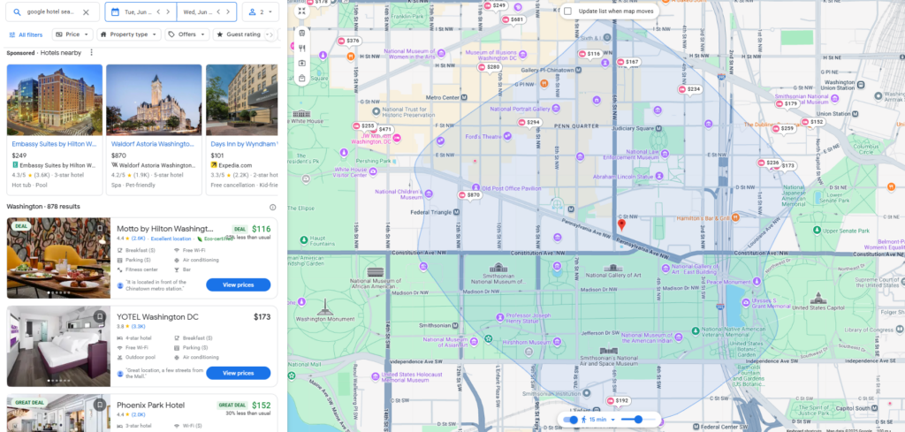The width and height of the screenshot is (905, 432).
Task: Expand the Guest rating filter
Action: pyautogui.click(x=240, y=34)
